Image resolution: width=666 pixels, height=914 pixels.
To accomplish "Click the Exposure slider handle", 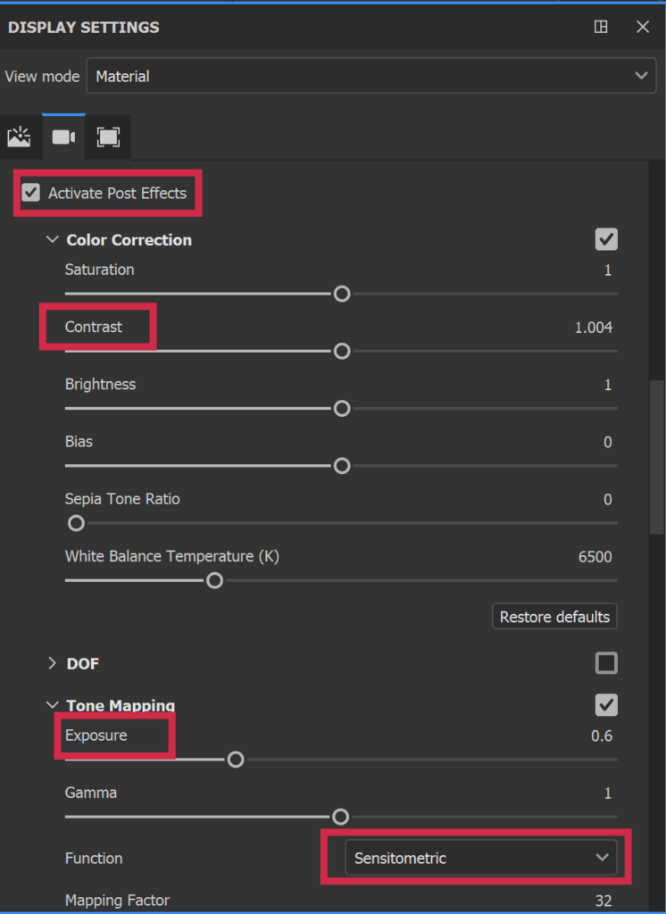I will pyautogui.click(x=235, y=760).
